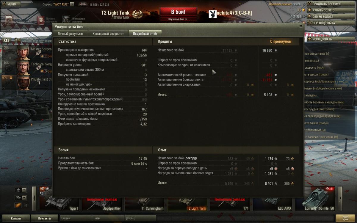
Task: Open Случайный бой battle type dropdown
Action: pyautogui.click(x=178, y=19)
